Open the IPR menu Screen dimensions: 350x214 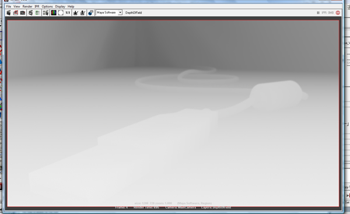[37, 6]
